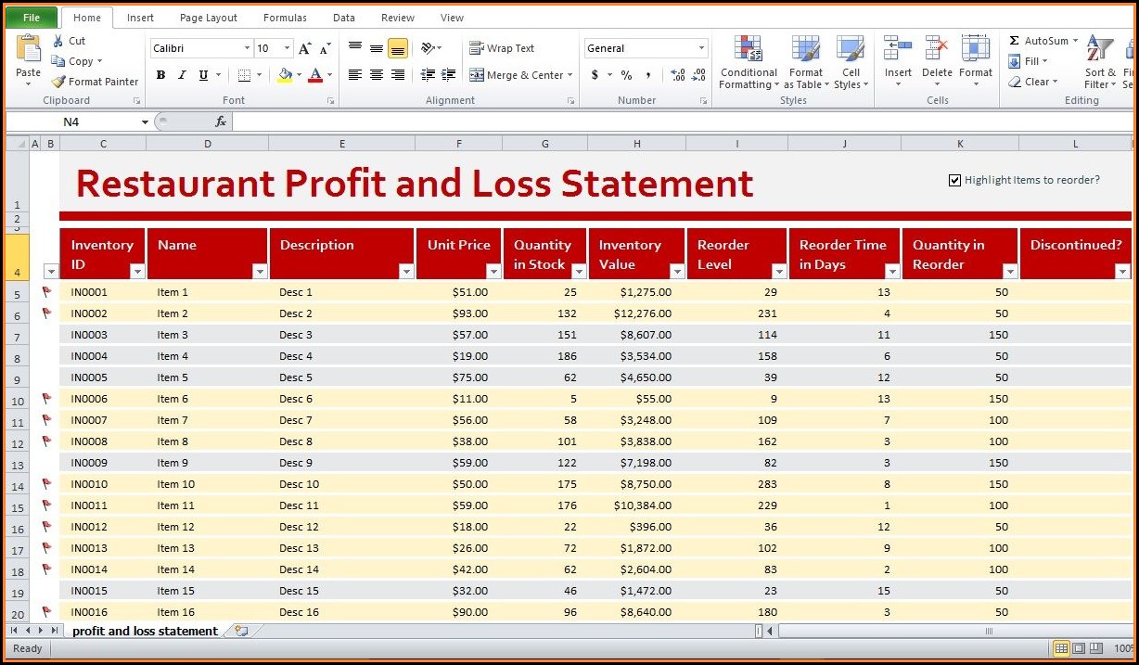1139x665 pixels.
Task: Click the Italic formatting icon
Action: (x=182, y=75)
